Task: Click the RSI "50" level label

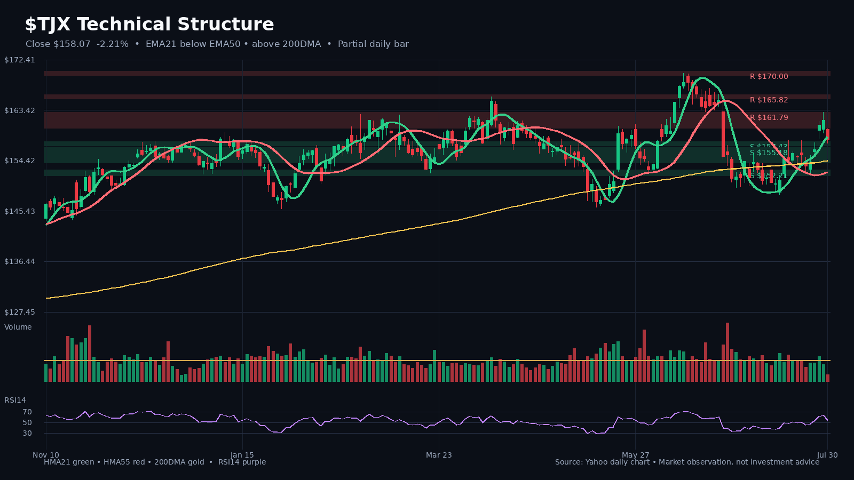Action: (x=27, y=423)
